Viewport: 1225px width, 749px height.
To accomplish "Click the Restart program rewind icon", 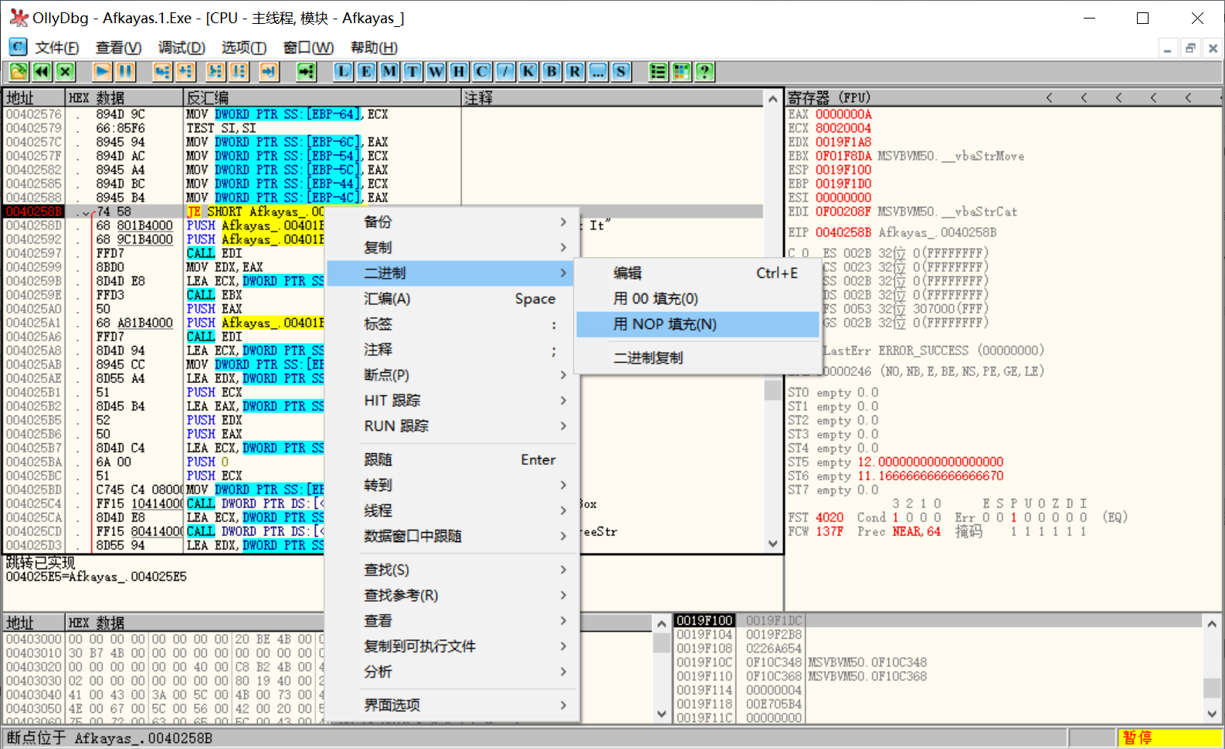I will coord(42,72).
